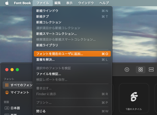Viewport: 157px width, 115px height.
Task: Click フォントを現在のユーザに追加… item
Action: [72, 54]
